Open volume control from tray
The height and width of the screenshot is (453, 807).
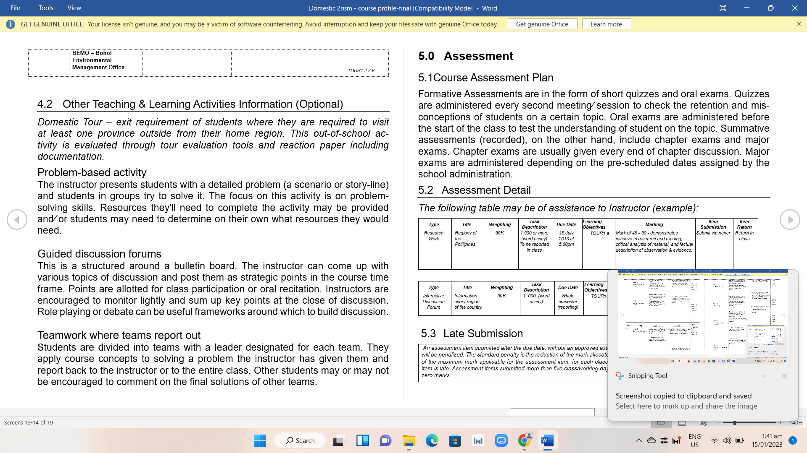pyautogui.click(x=727, y=440)
